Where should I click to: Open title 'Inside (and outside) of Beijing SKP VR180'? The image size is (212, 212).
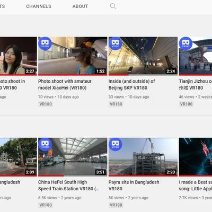132,84
